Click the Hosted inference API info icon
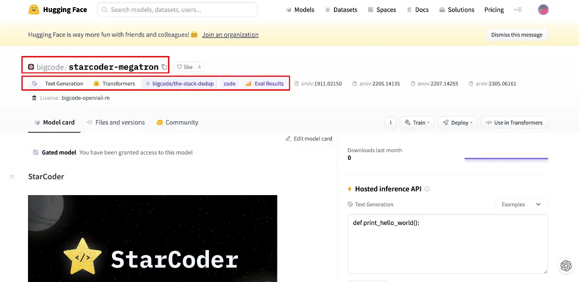The image size is (579, 282). 427,189
